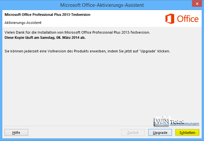Image resolution: width=204 pixels, height=141 pixels.
Task: Click the Upgrade button
Action: (x=160, y=133)
